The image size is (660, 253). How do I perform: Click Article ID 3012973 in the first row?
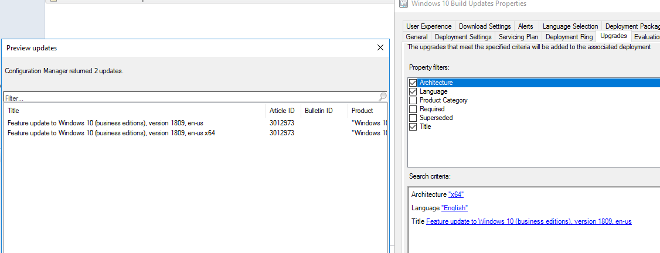pos(281,123)
